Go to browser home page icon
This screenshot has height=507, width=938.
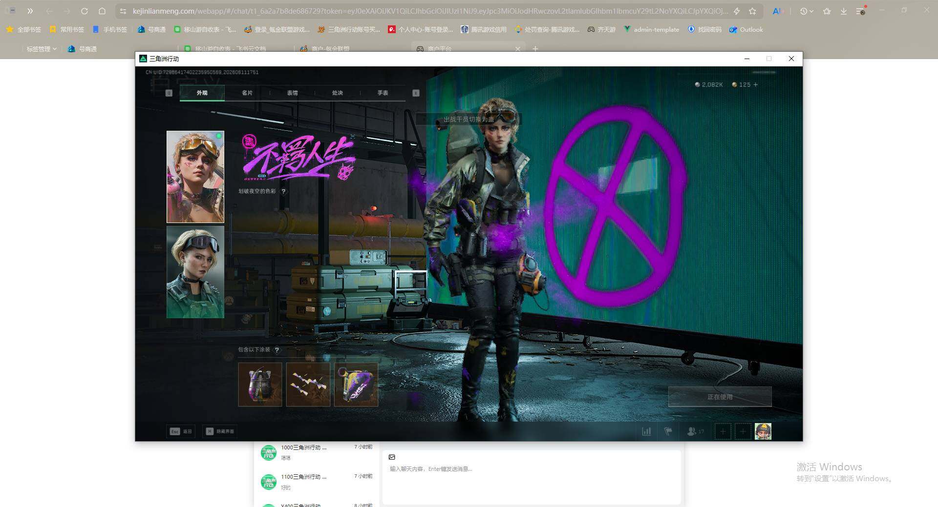tap(102, 11)
